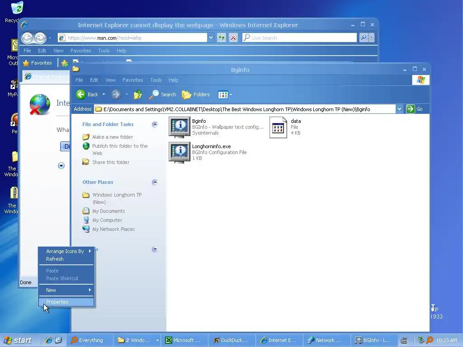Image resolution: width=463 pixels, height=347 pixels.
Task: Click the Start button
Action: (18, 340)
